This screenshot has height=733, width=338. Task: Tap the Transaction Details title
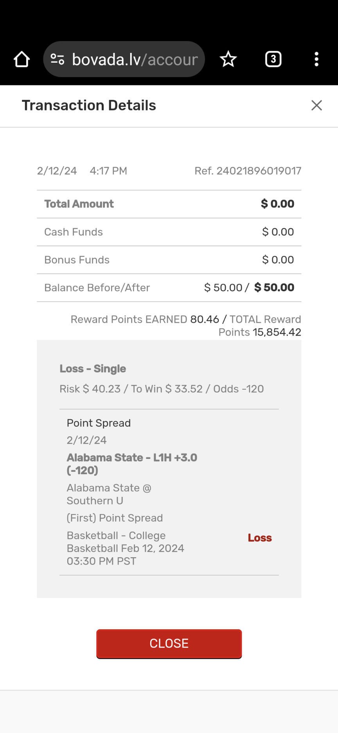pyautogui.click(x=89, y=105)
